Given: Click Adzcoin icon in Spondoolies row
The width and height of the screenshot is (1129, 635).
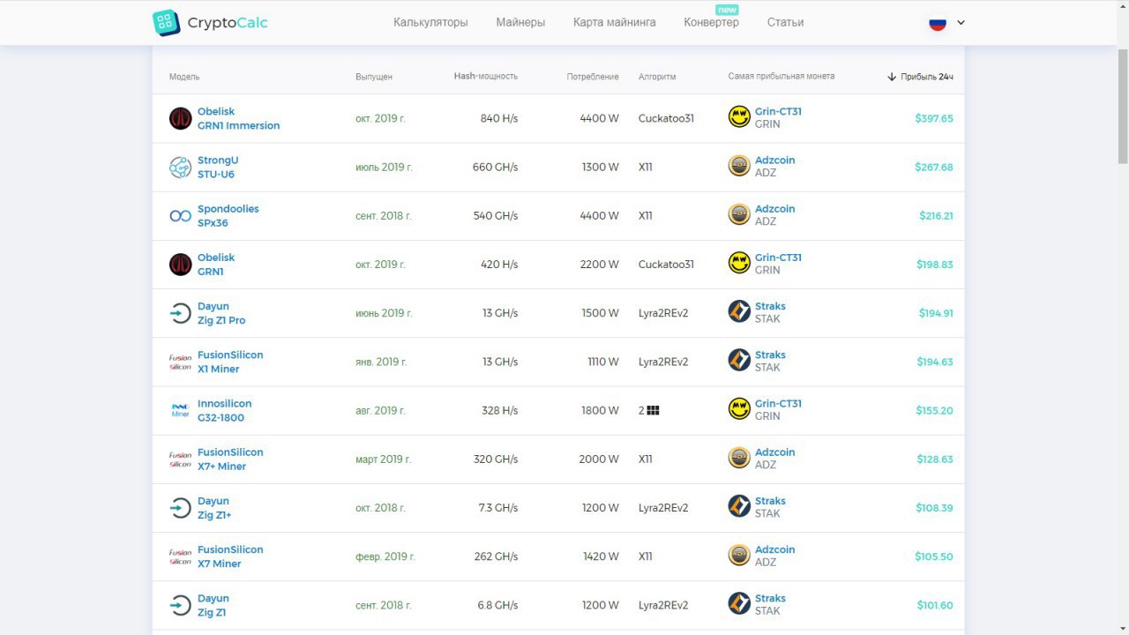Looking at the screenshot, I should pyautogui.click(x=739, y=214).
